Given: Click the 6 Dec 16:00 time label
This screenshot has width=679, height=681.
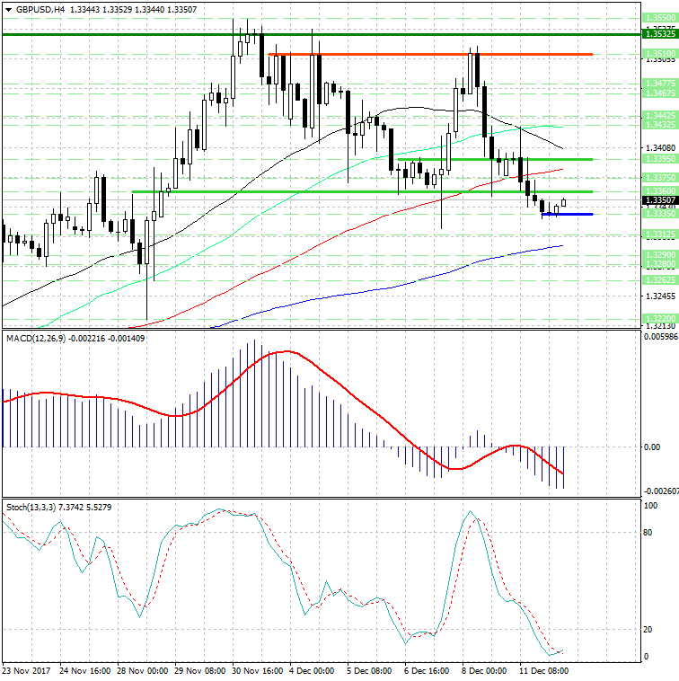Looking at the screenshot, I should point(427,671).
